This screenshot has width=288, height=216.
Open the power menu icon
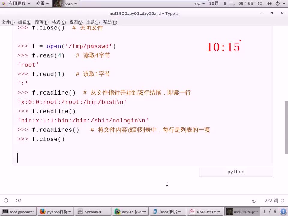[x=278, y=4]
